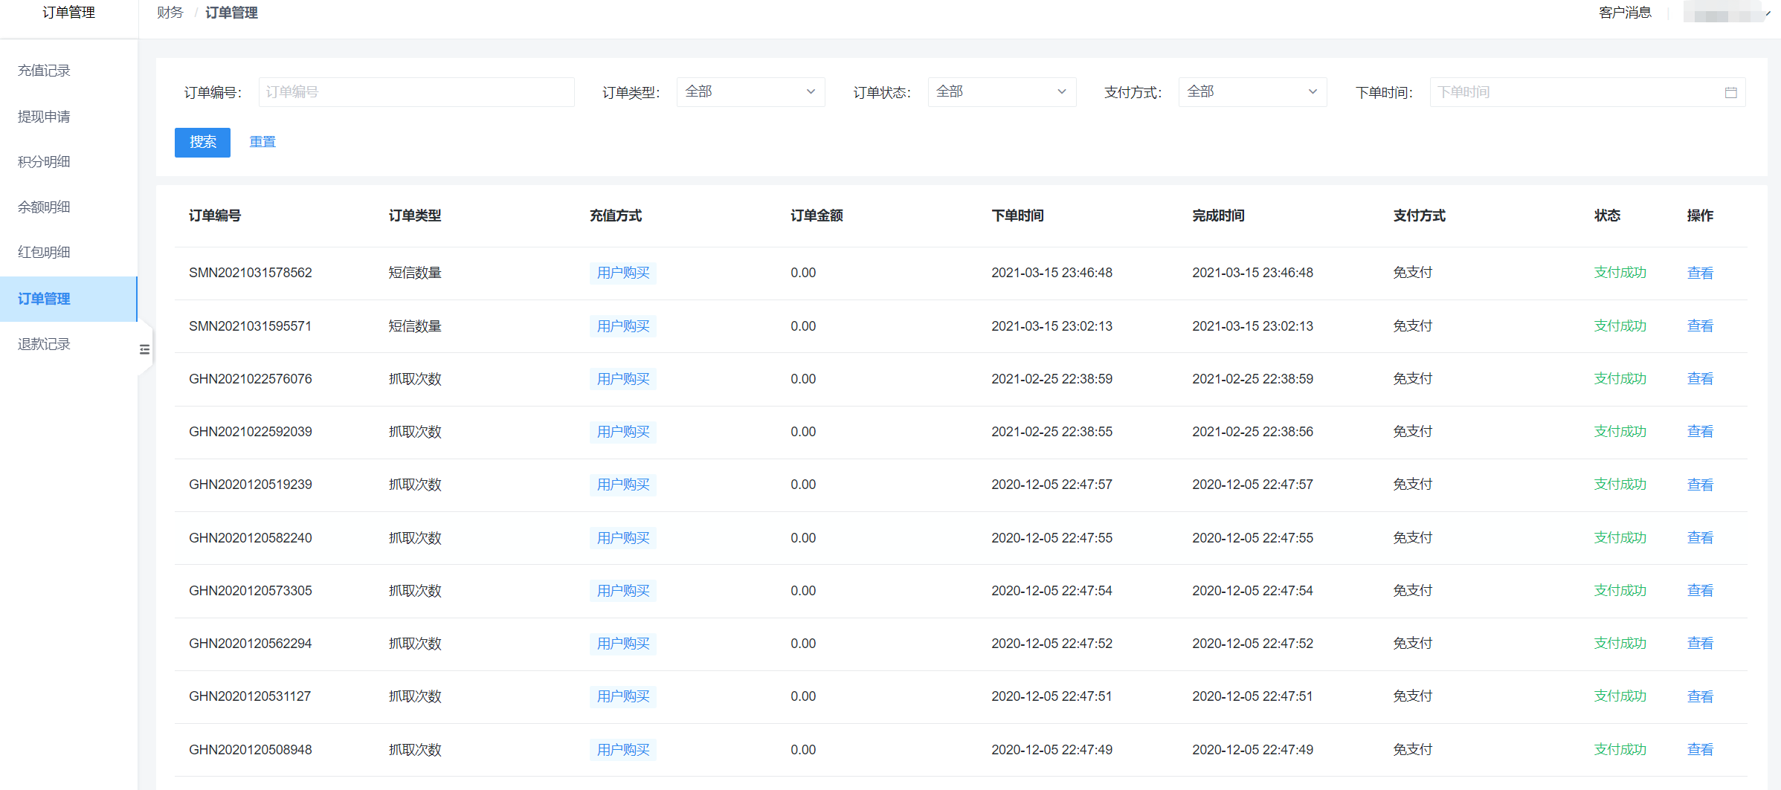Click 支付成功 status in SMN2021031578562 row
Screen dimensions: 1781x790
point(1620,273)
